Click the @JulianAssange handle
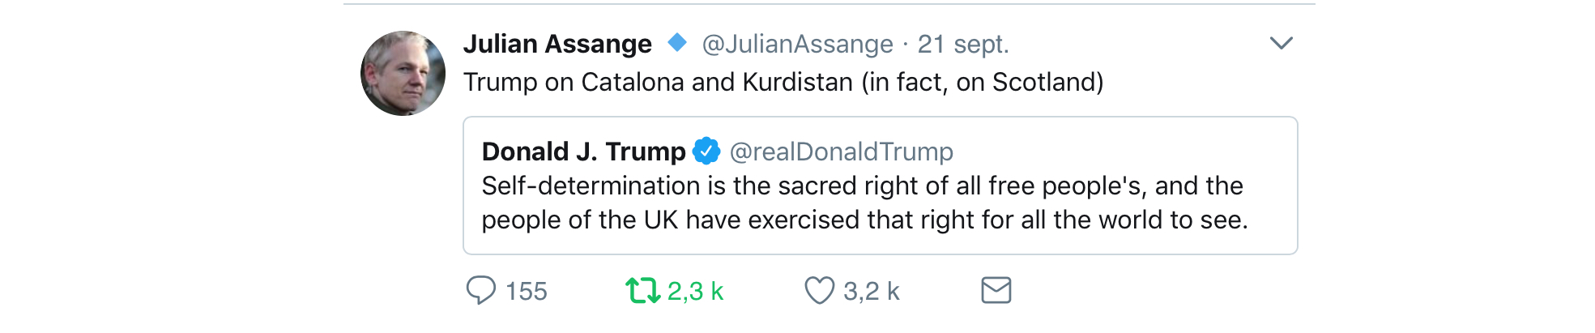 coord(797,44)
